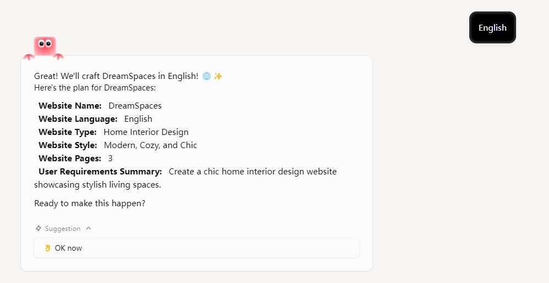Click the "Ready to make this happen?" text
Viewport: 549px width, 283px height.
[x=90, y=203]
